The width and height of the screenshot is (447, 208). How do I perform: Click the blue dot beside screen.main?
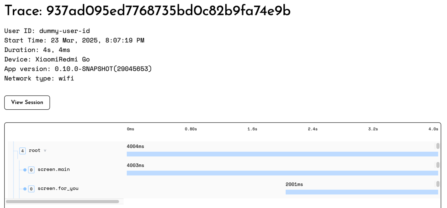tap(25, 170)
